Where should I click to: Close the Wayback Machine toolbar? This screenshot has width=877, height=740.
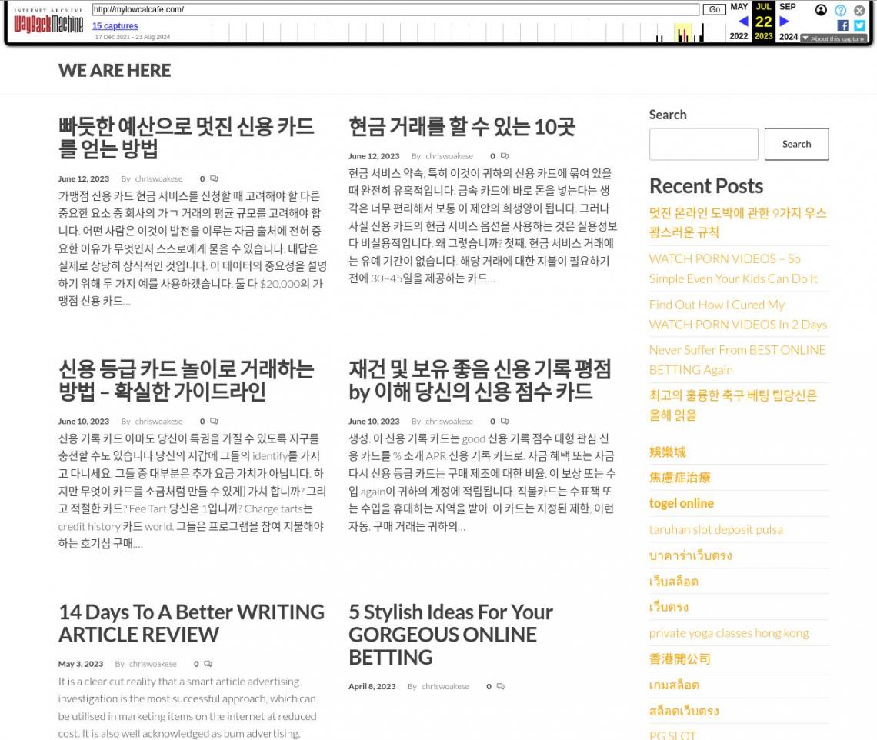(x=859, y=10)
